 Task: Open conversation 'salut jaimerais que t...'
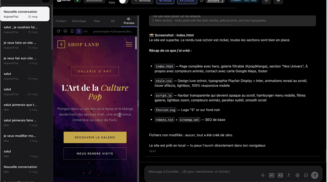tap(25, 107)
